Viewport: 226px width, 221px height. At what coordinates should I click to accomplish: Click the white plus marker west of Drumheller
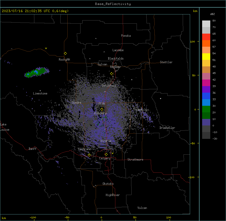click(x=160, y=98)
